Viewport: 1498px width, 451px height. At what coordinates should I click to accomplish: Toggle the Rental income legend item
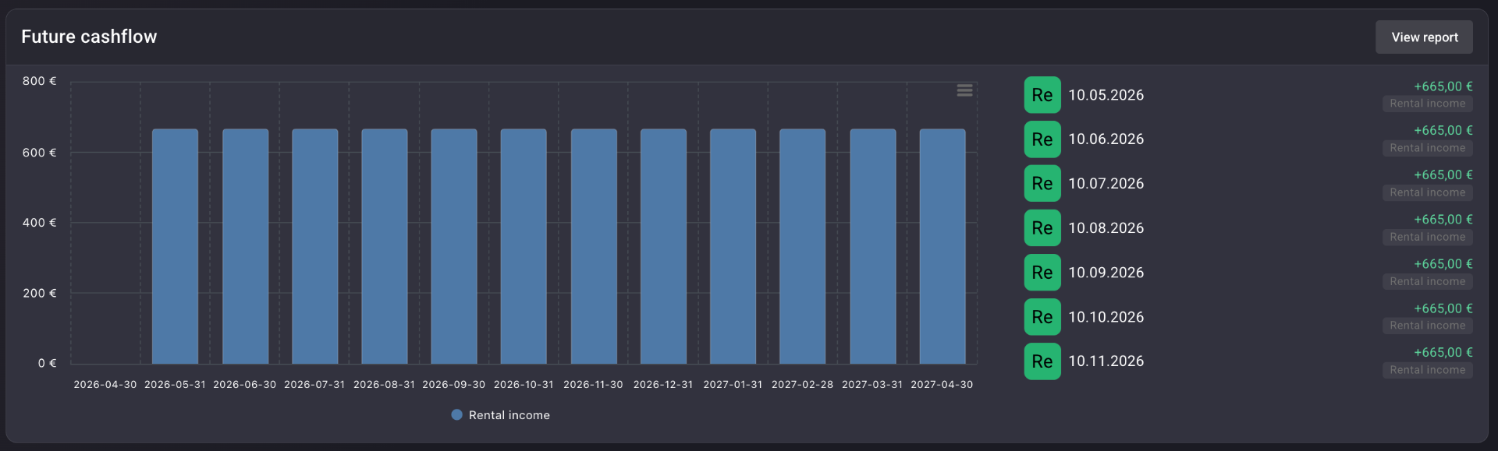[x=500, y=415]
